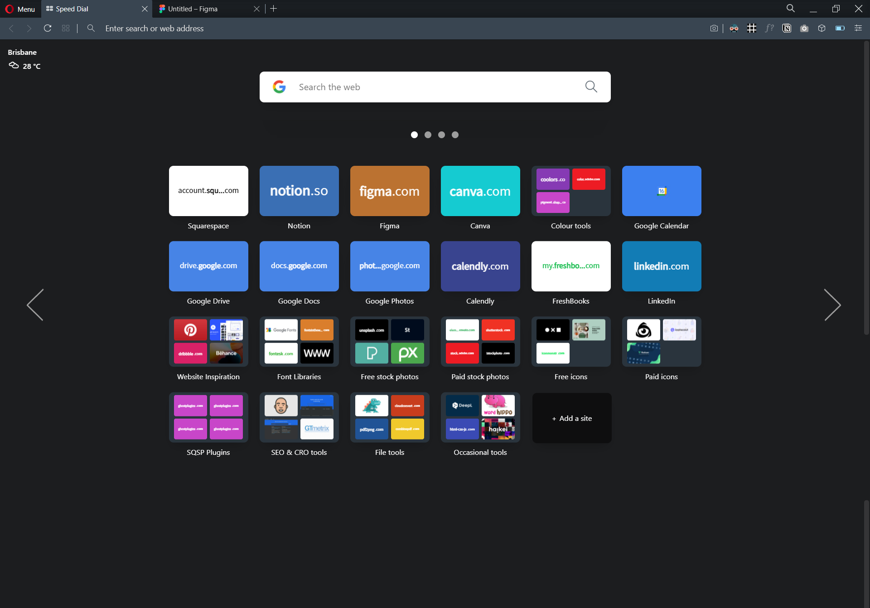Screen dimensions: 870x608
Task: Expand the Paid stock photos folder
Action: point(480,342)
